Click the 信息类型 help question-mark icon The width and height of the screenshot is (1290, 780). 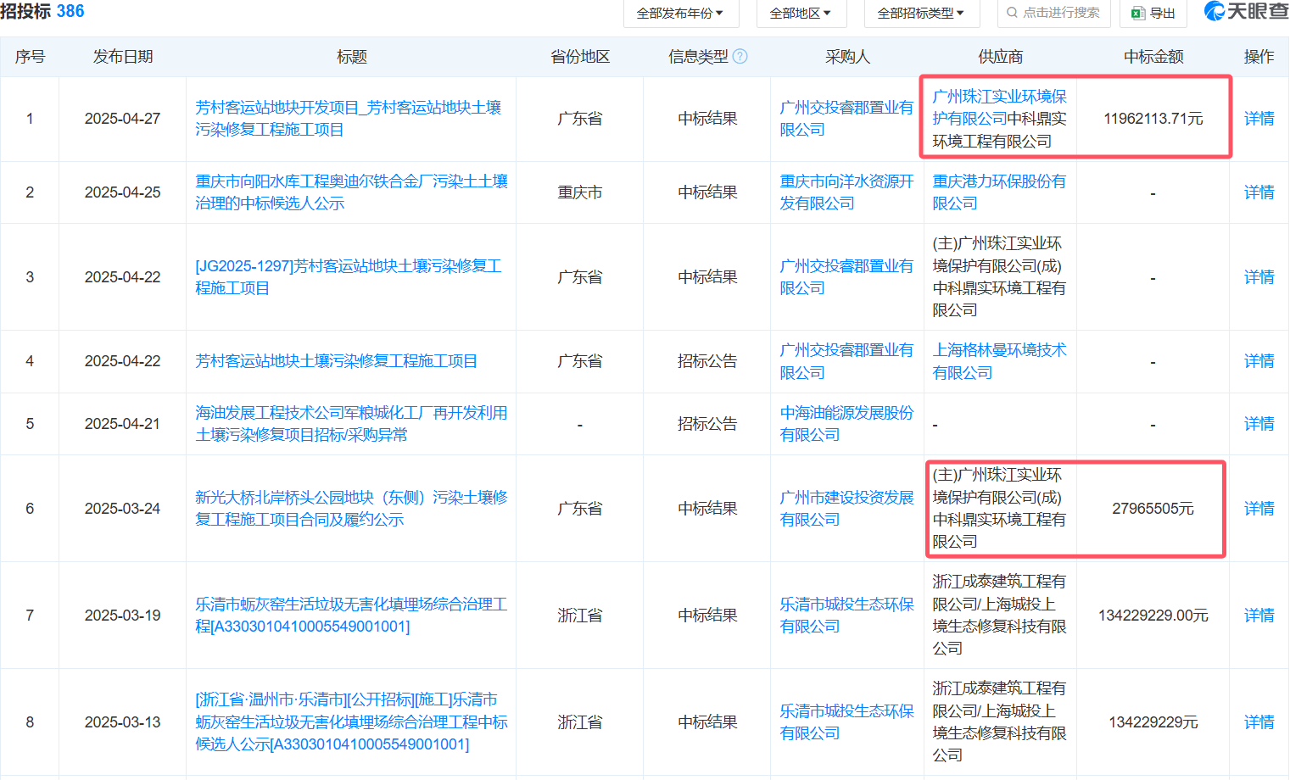click(740, 57)
